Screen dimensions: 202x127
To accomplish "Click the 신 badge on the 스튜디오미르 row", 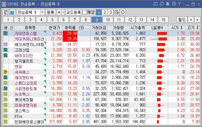I will [6, 83].
